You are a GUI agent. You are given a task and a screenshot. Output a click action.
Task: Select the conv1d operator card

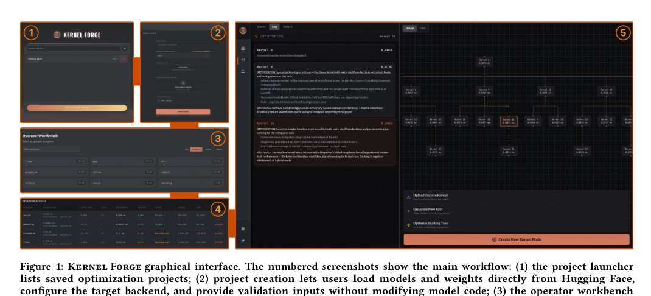click(124, 183)
